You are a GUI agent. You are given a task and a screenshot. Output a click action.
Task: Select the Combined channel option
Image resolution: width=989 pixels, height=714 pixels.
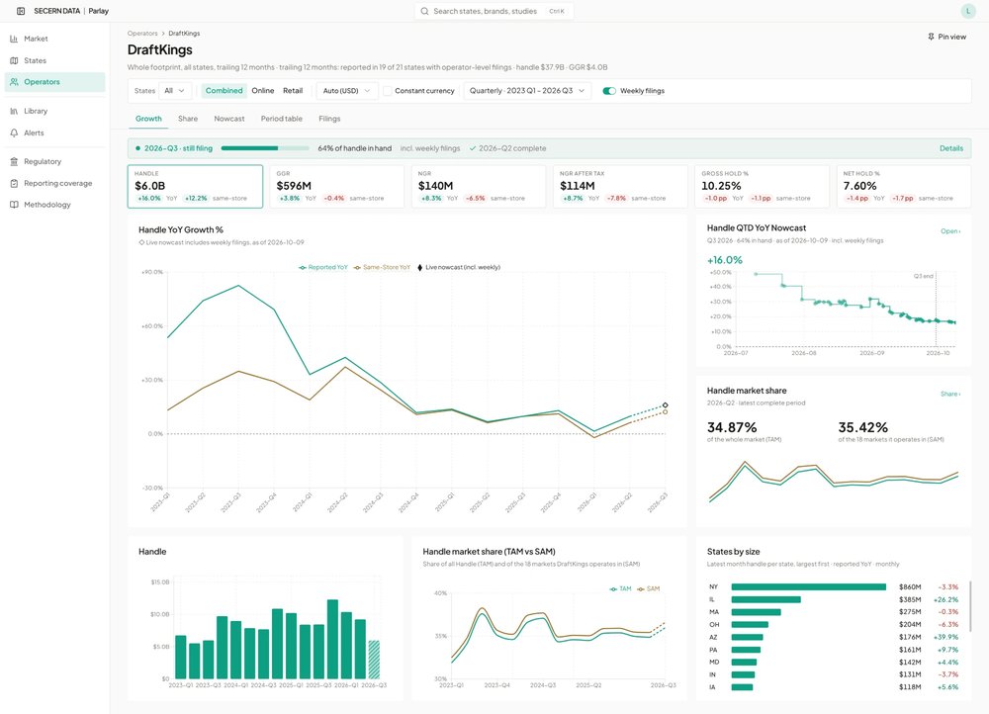(224, 91)
